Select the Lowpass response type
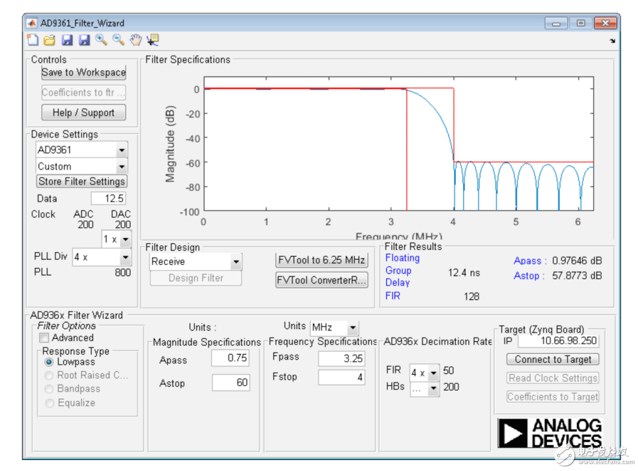The width and height of the screenshot is (639, 471). point(49,362)
